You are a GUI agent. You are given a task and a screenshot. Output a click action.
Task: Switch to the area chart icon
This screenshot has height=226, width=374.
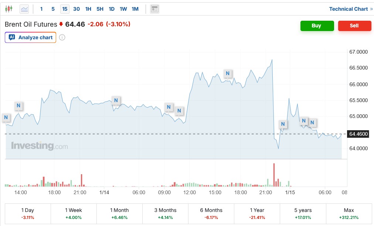[x=24, y=9]
